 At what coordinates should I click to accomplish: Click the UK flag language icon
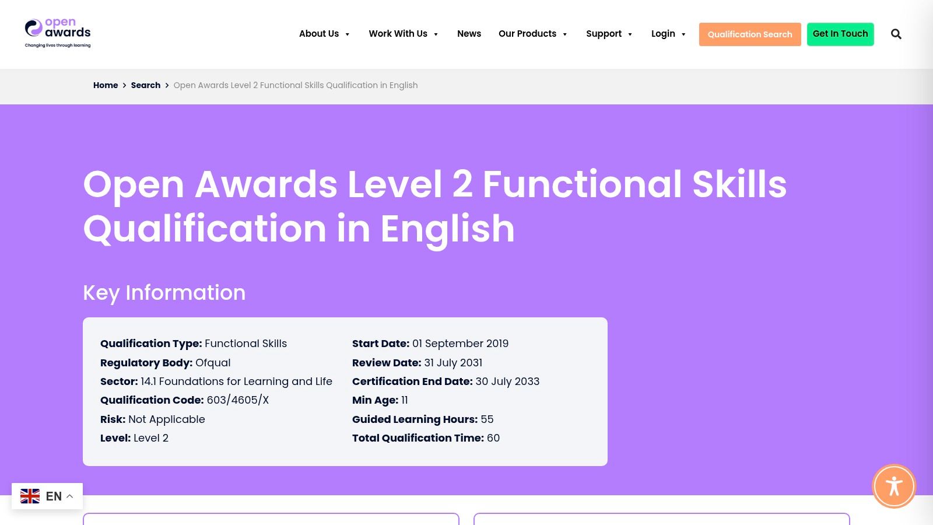pyautogui.click(x=30, y=496)
